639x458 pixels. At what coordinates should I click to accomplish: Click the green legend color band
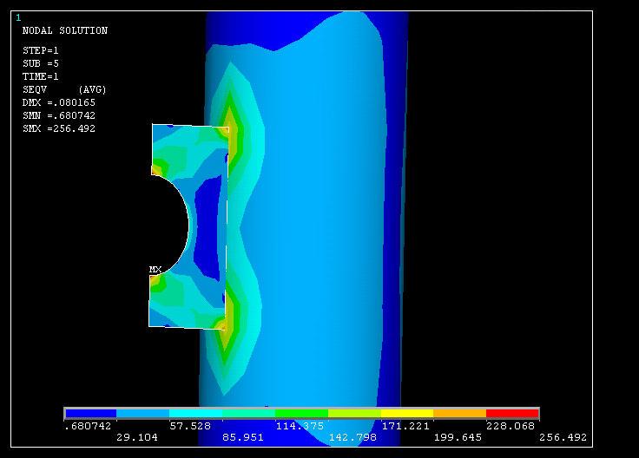tap(301, 413)
